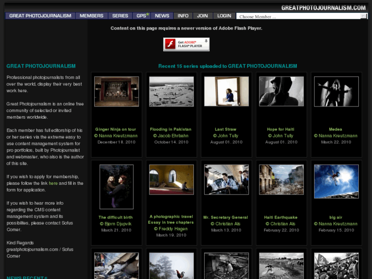Screen dimensions: 372x279
Task: Follow the 'here' membership application link
Action: coord(53,183)
